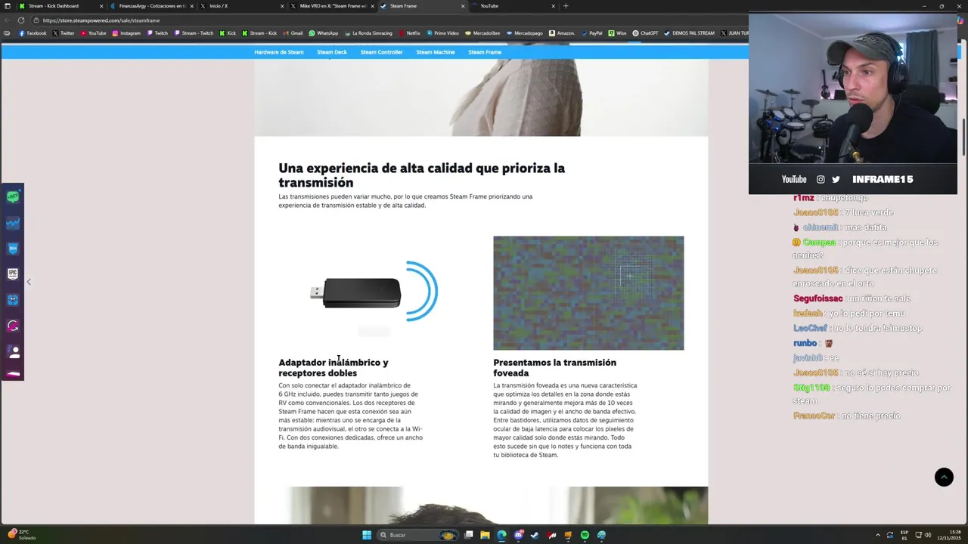The height and width of the screenshot is (544, 968).
Task: Open the Task View icon on the taskbar
Action: point(469,535)
